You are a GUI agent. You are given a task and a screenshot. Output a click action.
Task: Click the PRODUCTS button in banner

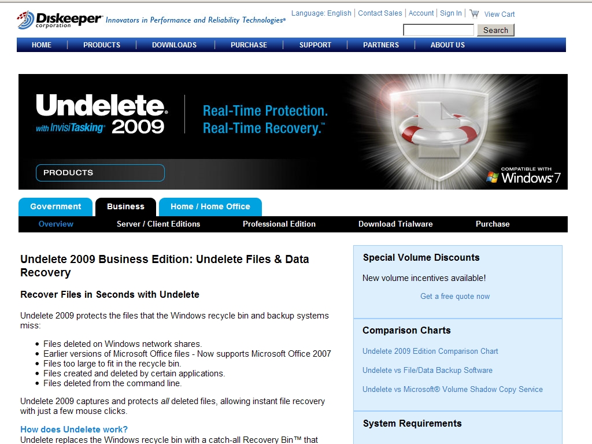100,172
